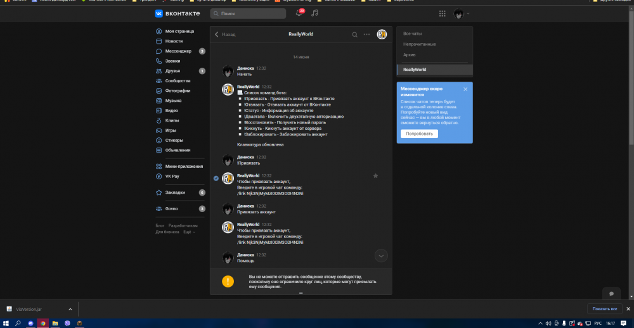
Task: Open the three-dot chat actions menu
Action: point(366,34)
